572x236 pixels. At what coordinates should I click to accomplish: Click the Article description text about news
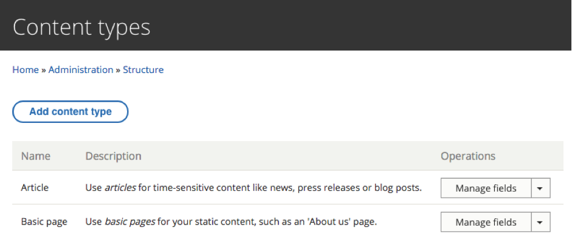(x=253, y=188)
